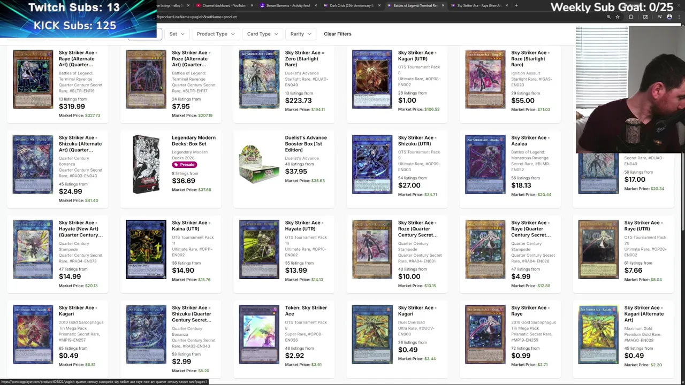Click the $14.90 Kaina price

tap(183, 271)
